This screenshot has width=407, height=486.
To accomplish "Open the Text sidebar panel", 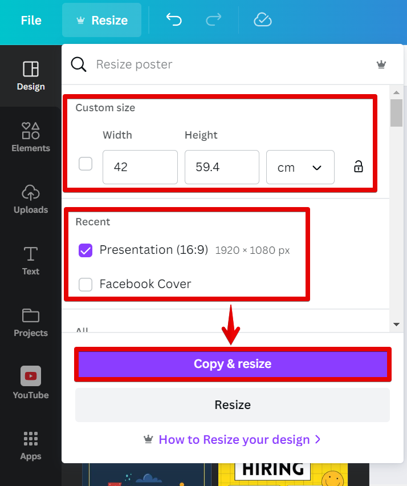I will click(x=31, y=261).
